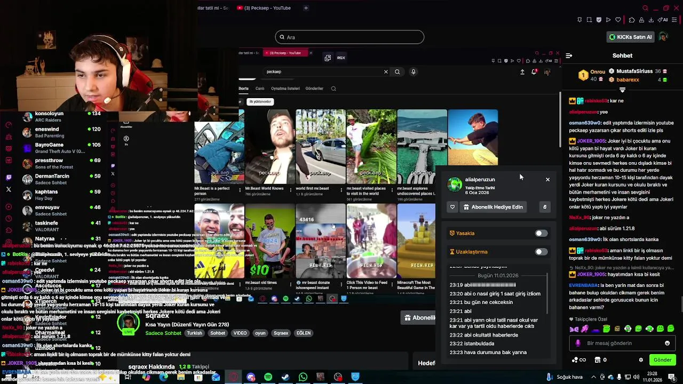The image size is (683, 384).
Task: Click the browser tab search icon
Action: 645,8
